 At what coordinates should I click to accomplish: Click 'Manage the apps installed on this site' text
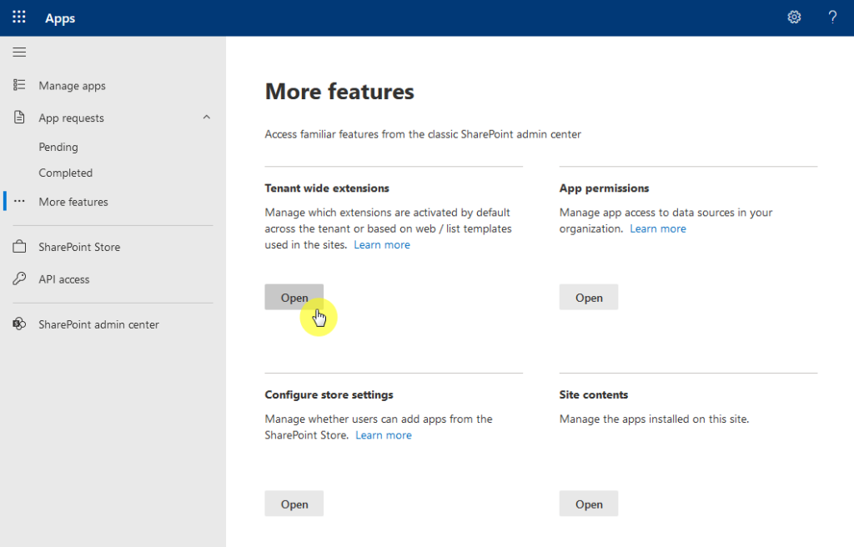pos(654,419)
